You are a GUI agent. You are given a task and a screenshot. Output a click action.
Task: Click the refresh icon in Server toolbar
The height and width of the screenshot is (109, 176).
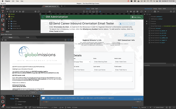click(39, 11)
